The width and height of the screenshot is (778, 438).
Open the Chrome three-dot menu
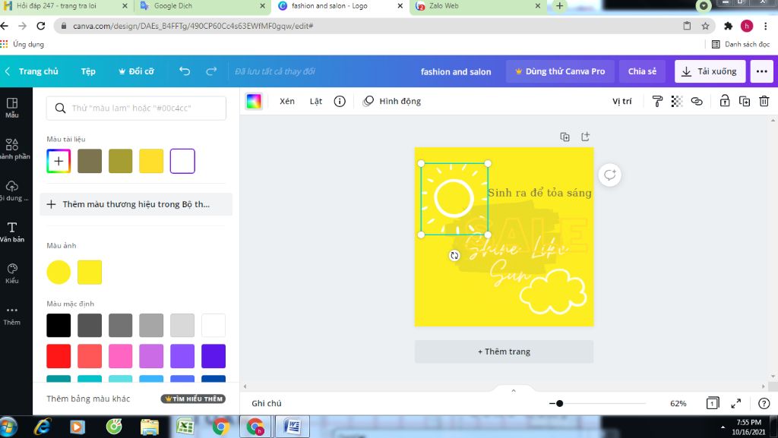[766, 26]
